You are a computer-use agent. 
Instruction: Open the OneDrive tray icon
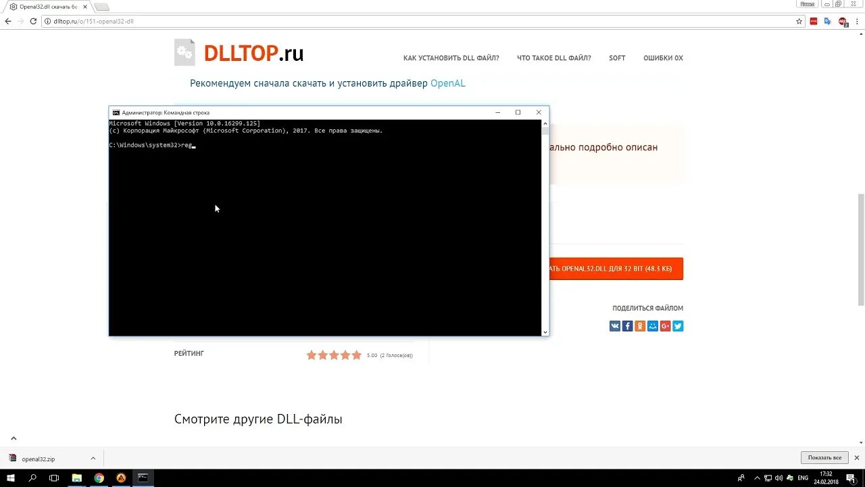coord(790,478)
